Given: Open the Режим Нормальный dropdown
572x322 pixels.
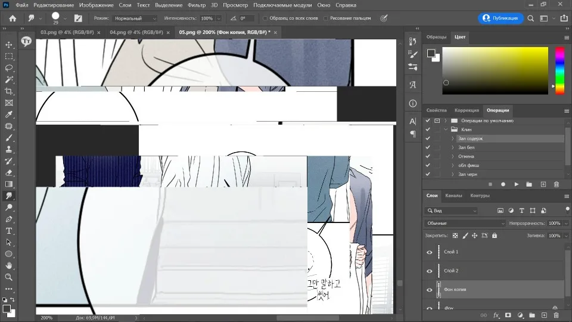Looking at the screenshot, I should pyautogui.click(x=135, y=18).
